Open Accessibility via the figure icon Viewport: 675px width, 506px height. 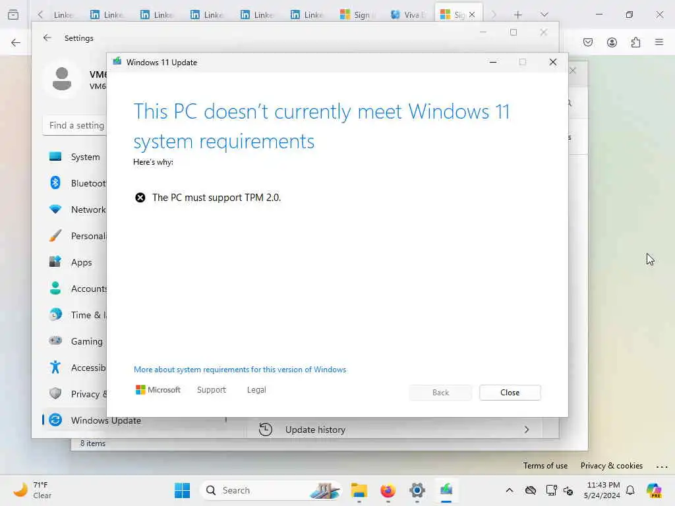click(x=55, y=367)
